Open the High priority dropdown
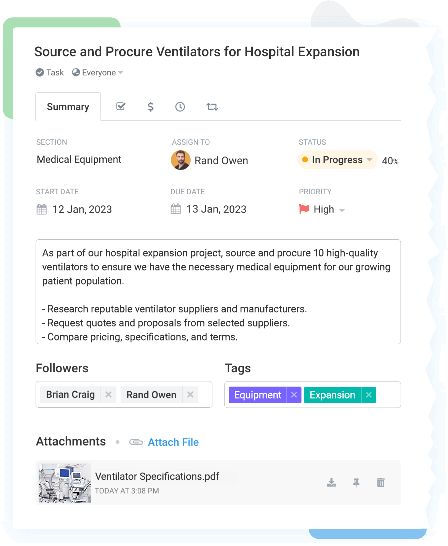 point(342,210)
